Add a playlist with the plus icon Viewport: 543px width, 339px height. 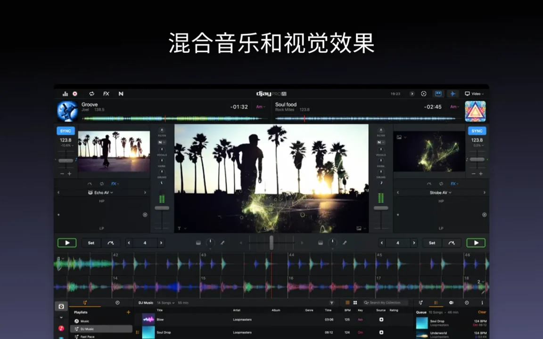[129, 312]
